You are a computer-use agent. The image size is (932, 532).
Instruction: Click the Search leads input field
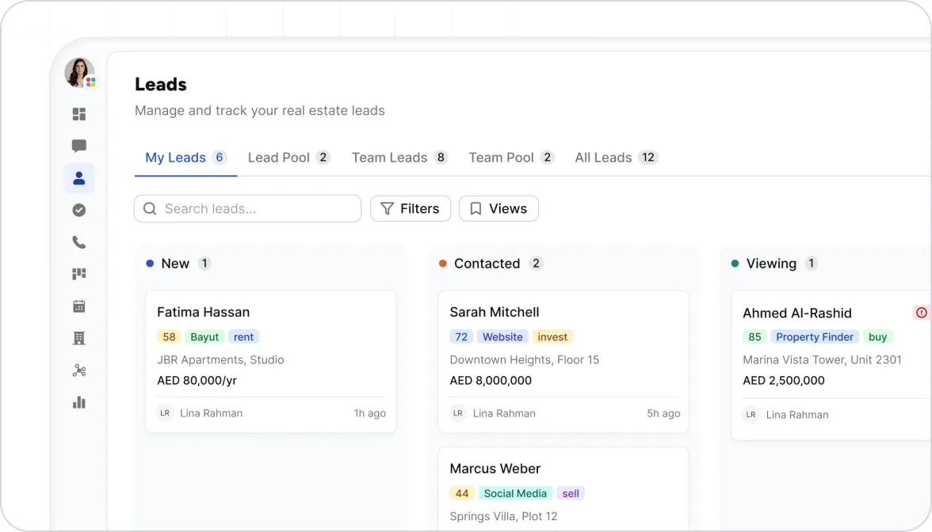point(248,208)
